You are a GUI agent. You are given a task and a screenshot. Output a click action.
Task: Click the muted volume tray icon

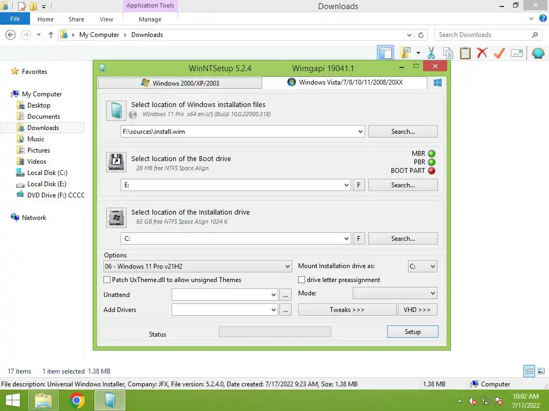[x=473, y=401]
